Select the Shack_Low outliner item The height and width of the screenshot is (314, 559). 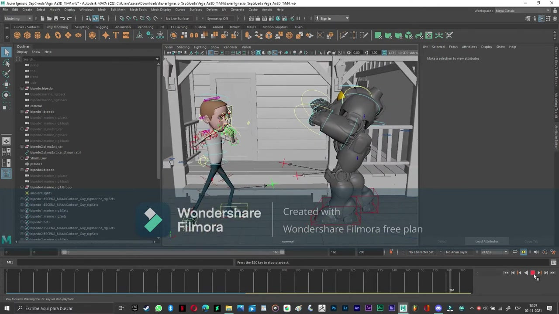[38, 158]
